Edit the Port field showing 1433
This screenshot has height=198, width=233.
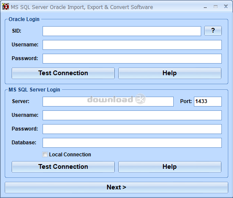point(208,101)
